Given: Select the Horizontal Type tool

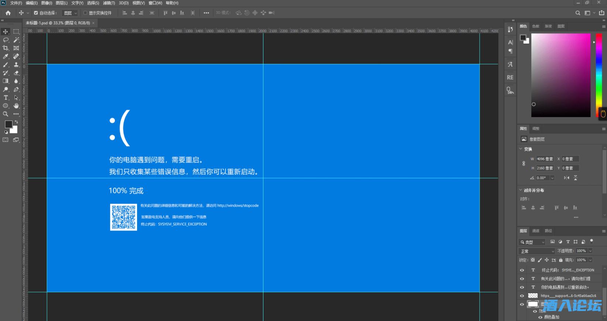Looking at the screenshot, I should click(6, 98).
